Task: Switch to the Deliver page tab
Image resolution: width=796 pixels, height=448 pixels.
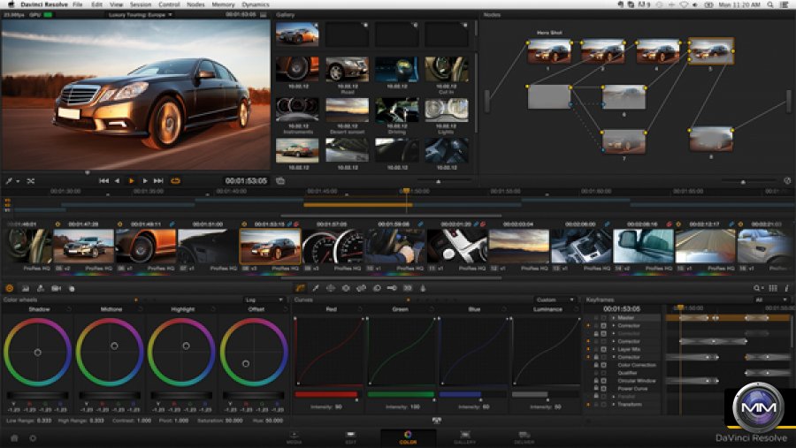Action: tap(524, 437)
